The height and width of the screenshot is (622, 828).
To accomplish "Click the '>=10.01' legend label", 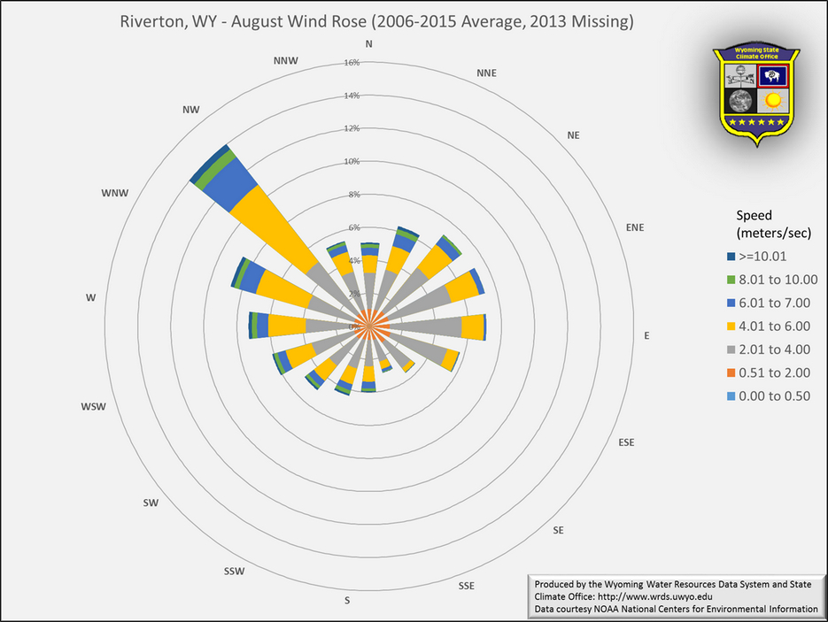I will pyautogui.click(x=762, y=257).
